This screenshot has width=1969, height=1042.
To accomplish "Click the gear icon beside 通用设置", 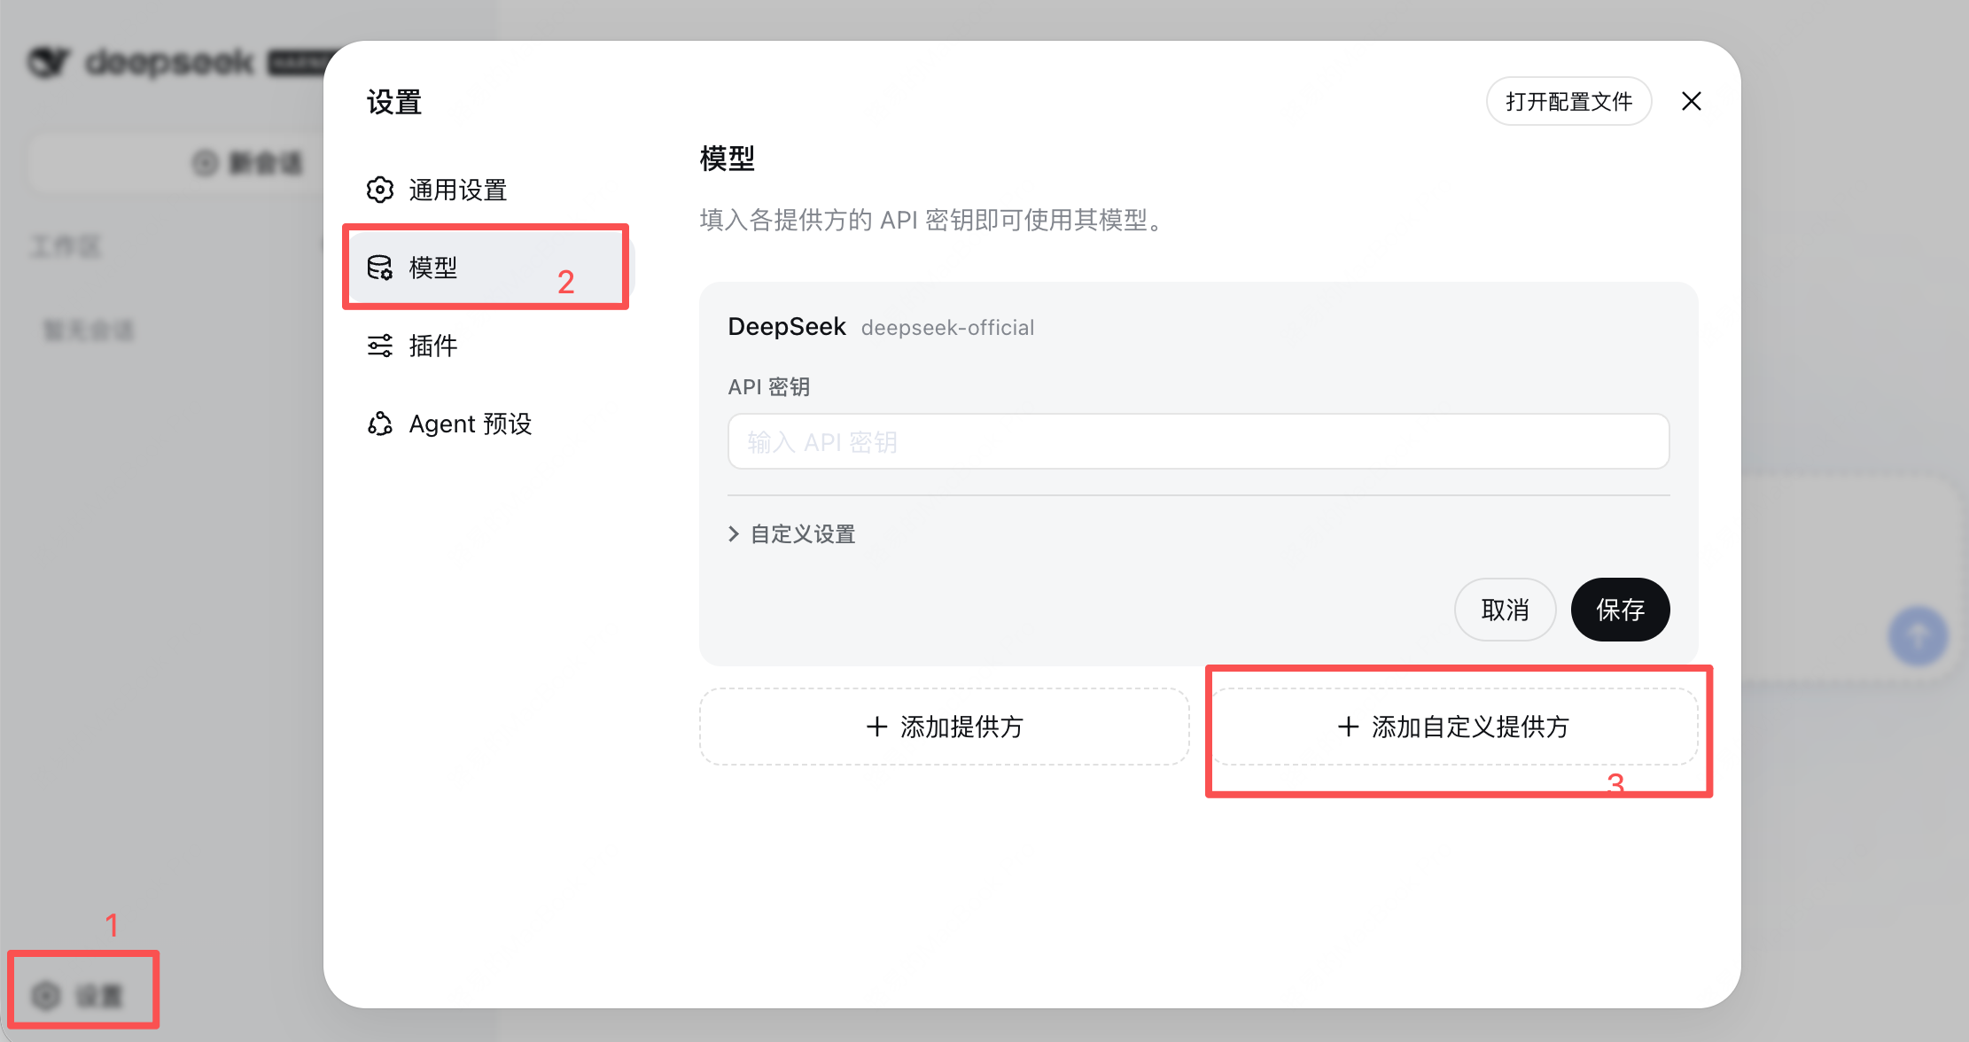I will click(380, 190).
